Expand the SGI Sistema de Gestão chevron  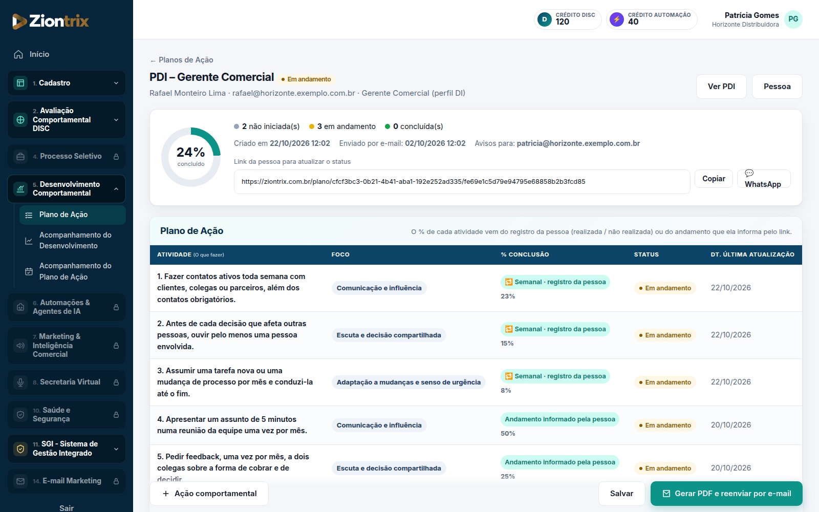116,449
